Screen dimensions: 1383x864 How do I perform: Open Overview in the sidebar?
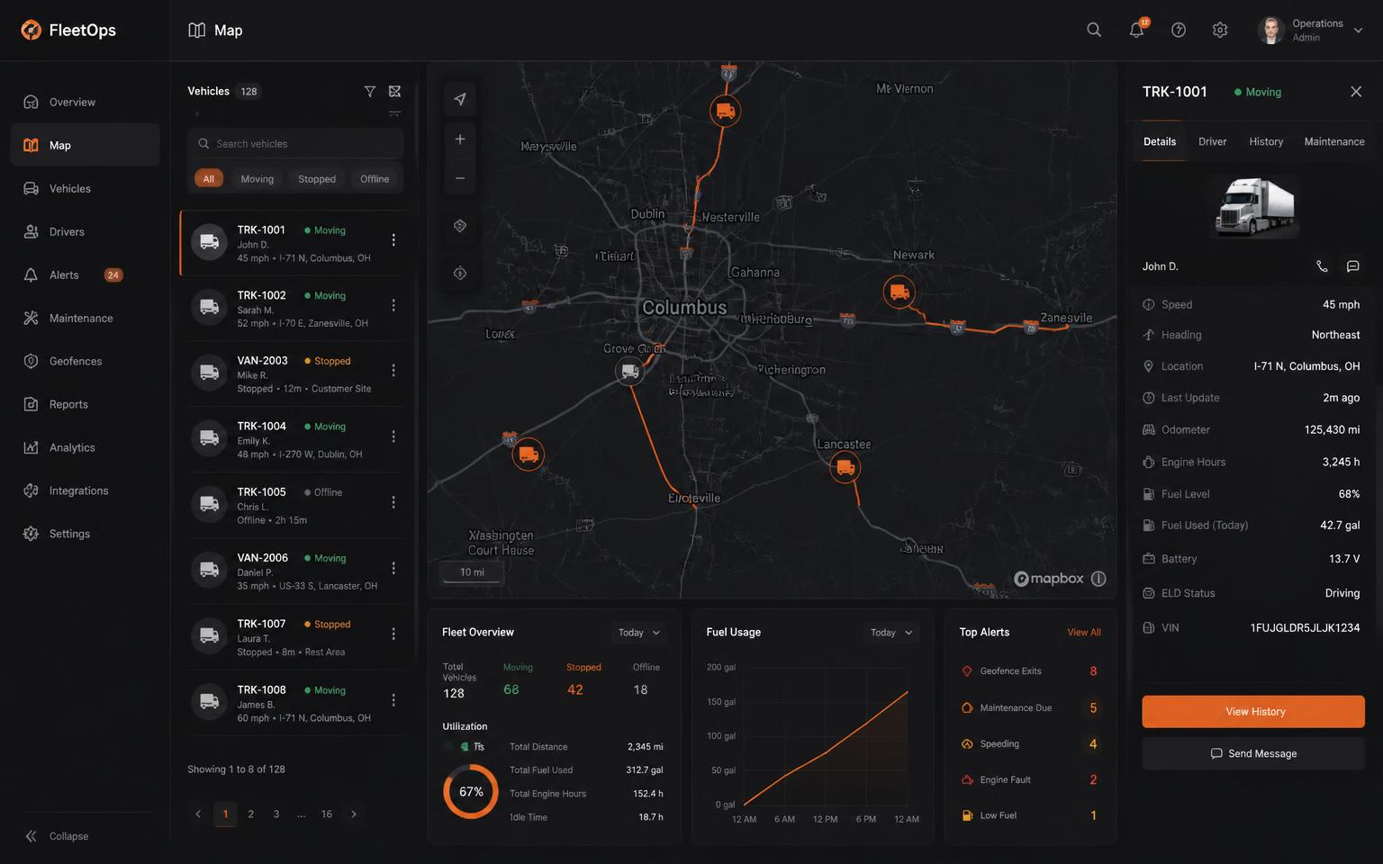click(85, 102)
